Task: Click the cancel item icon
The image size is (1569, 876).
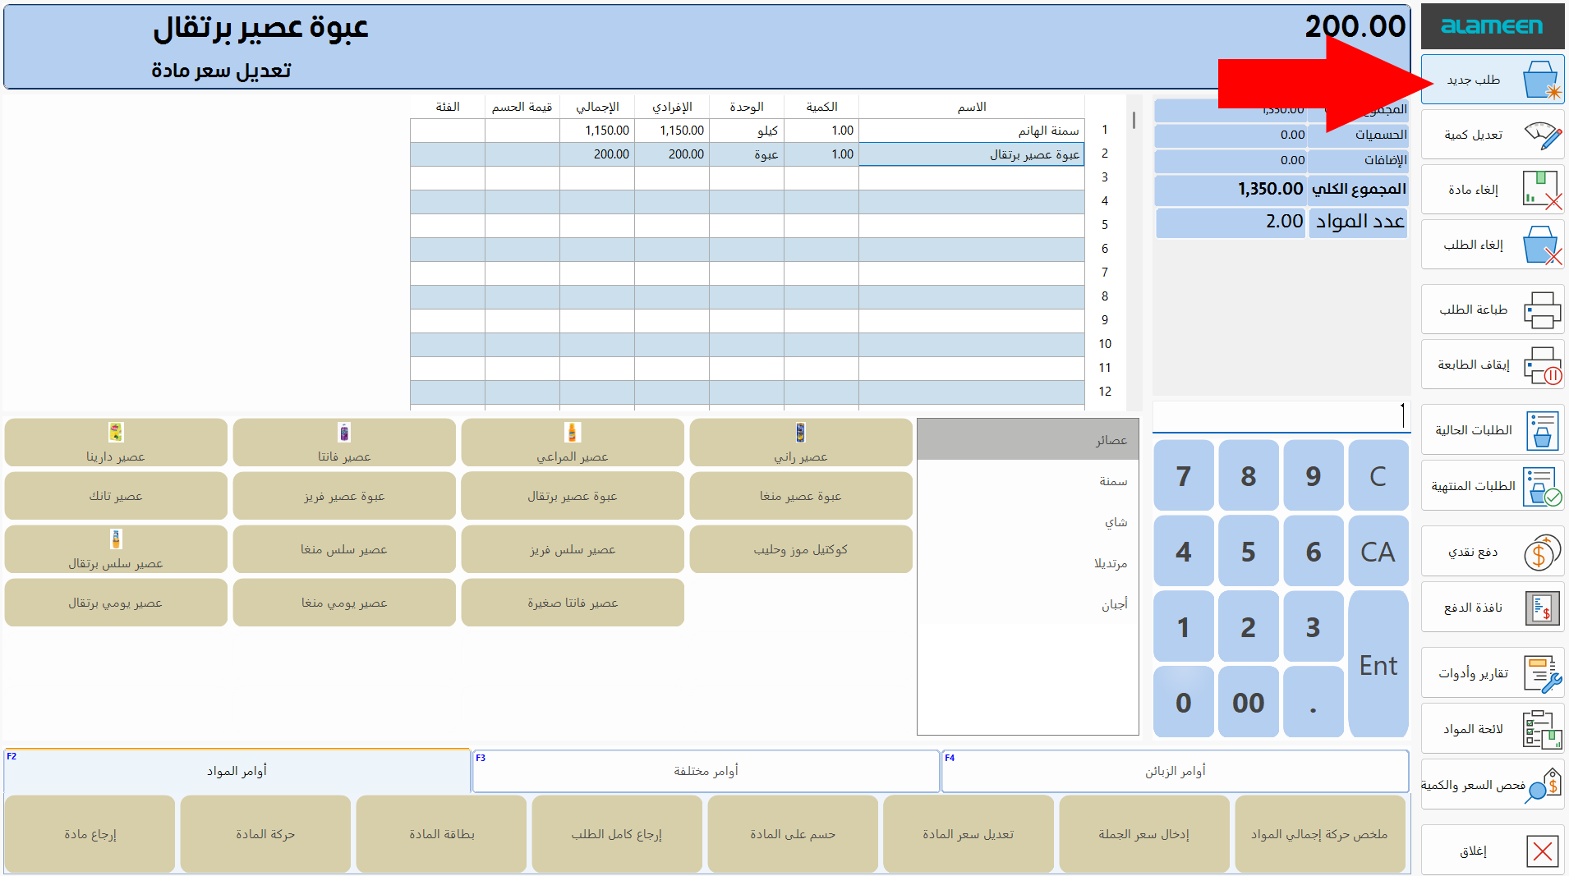Action: (x=1542, y=190)
